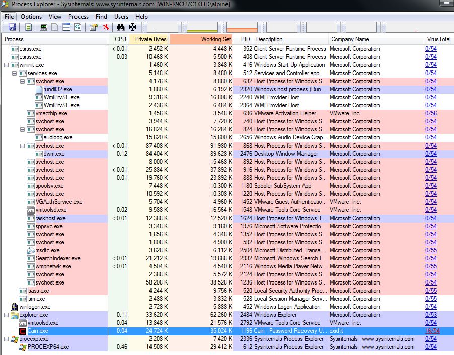This screenshot has width=454, height=355.
Task: Collapse the wininit.exe tree node
Action: [x=6, y=65]
